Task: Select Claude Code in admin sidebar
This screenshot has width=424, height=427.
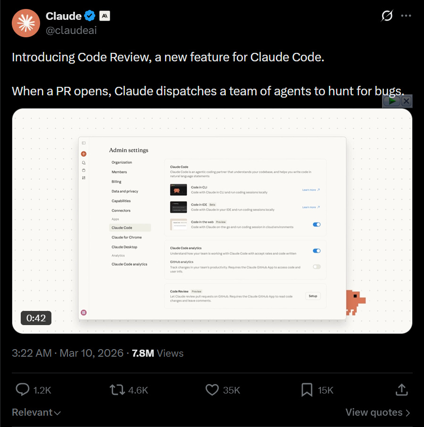Action: pyautogui.click(x=122, y=228)
